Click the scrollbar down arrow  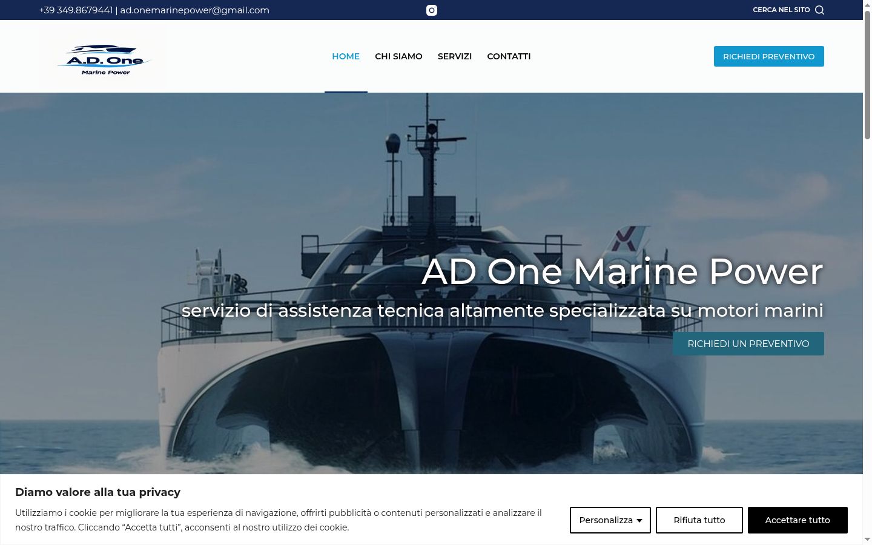[867, 540]
